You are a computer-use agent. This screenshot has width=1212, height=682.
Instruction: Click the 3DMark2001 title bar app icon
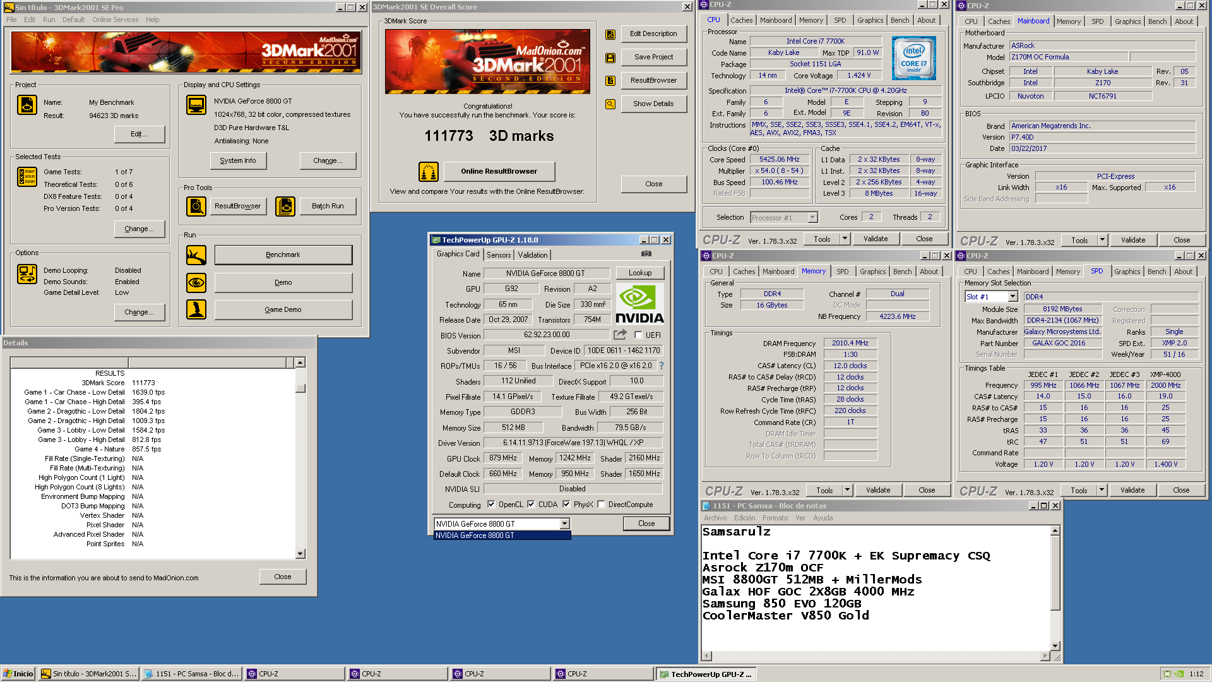(x=9, y=8)
